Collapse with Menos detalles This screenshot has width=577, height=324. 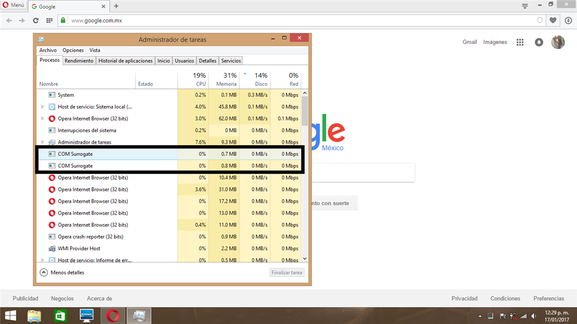click(62, 273)
